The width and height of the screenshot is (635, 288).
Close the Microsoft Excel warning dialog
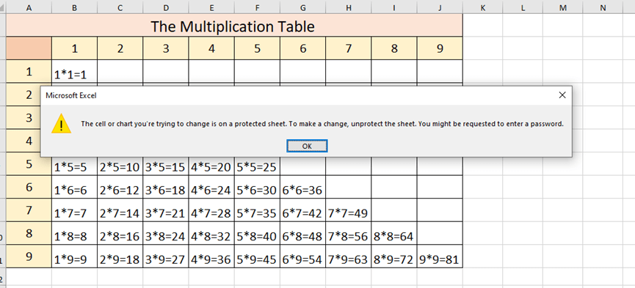[x=562, y=95]
